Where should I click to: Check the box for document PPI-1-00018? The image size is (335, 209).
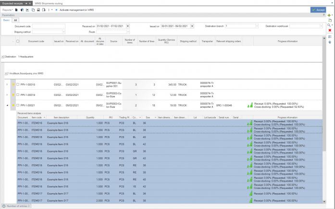click(x=18, y=84)
